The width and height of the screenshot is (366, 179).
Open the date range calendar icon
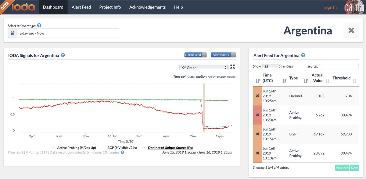(12, 33)
